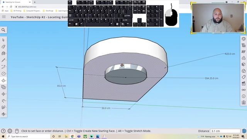Select the Walk footprints tool
The width and height of the screenshot is (247, 139).
coord(3,107)
